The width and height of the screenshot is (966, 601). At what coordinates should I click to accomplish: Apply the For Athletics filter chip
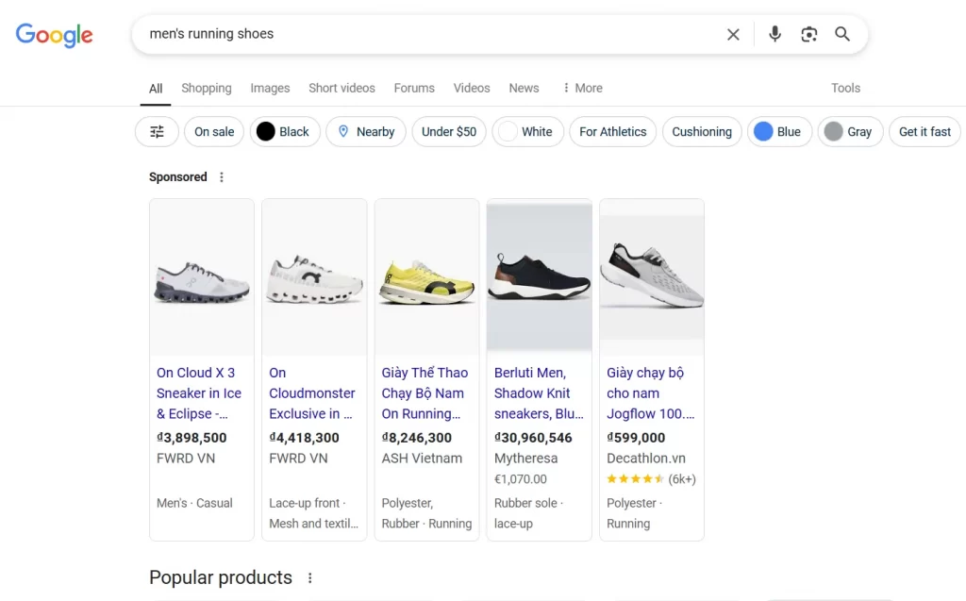point(612,131)
